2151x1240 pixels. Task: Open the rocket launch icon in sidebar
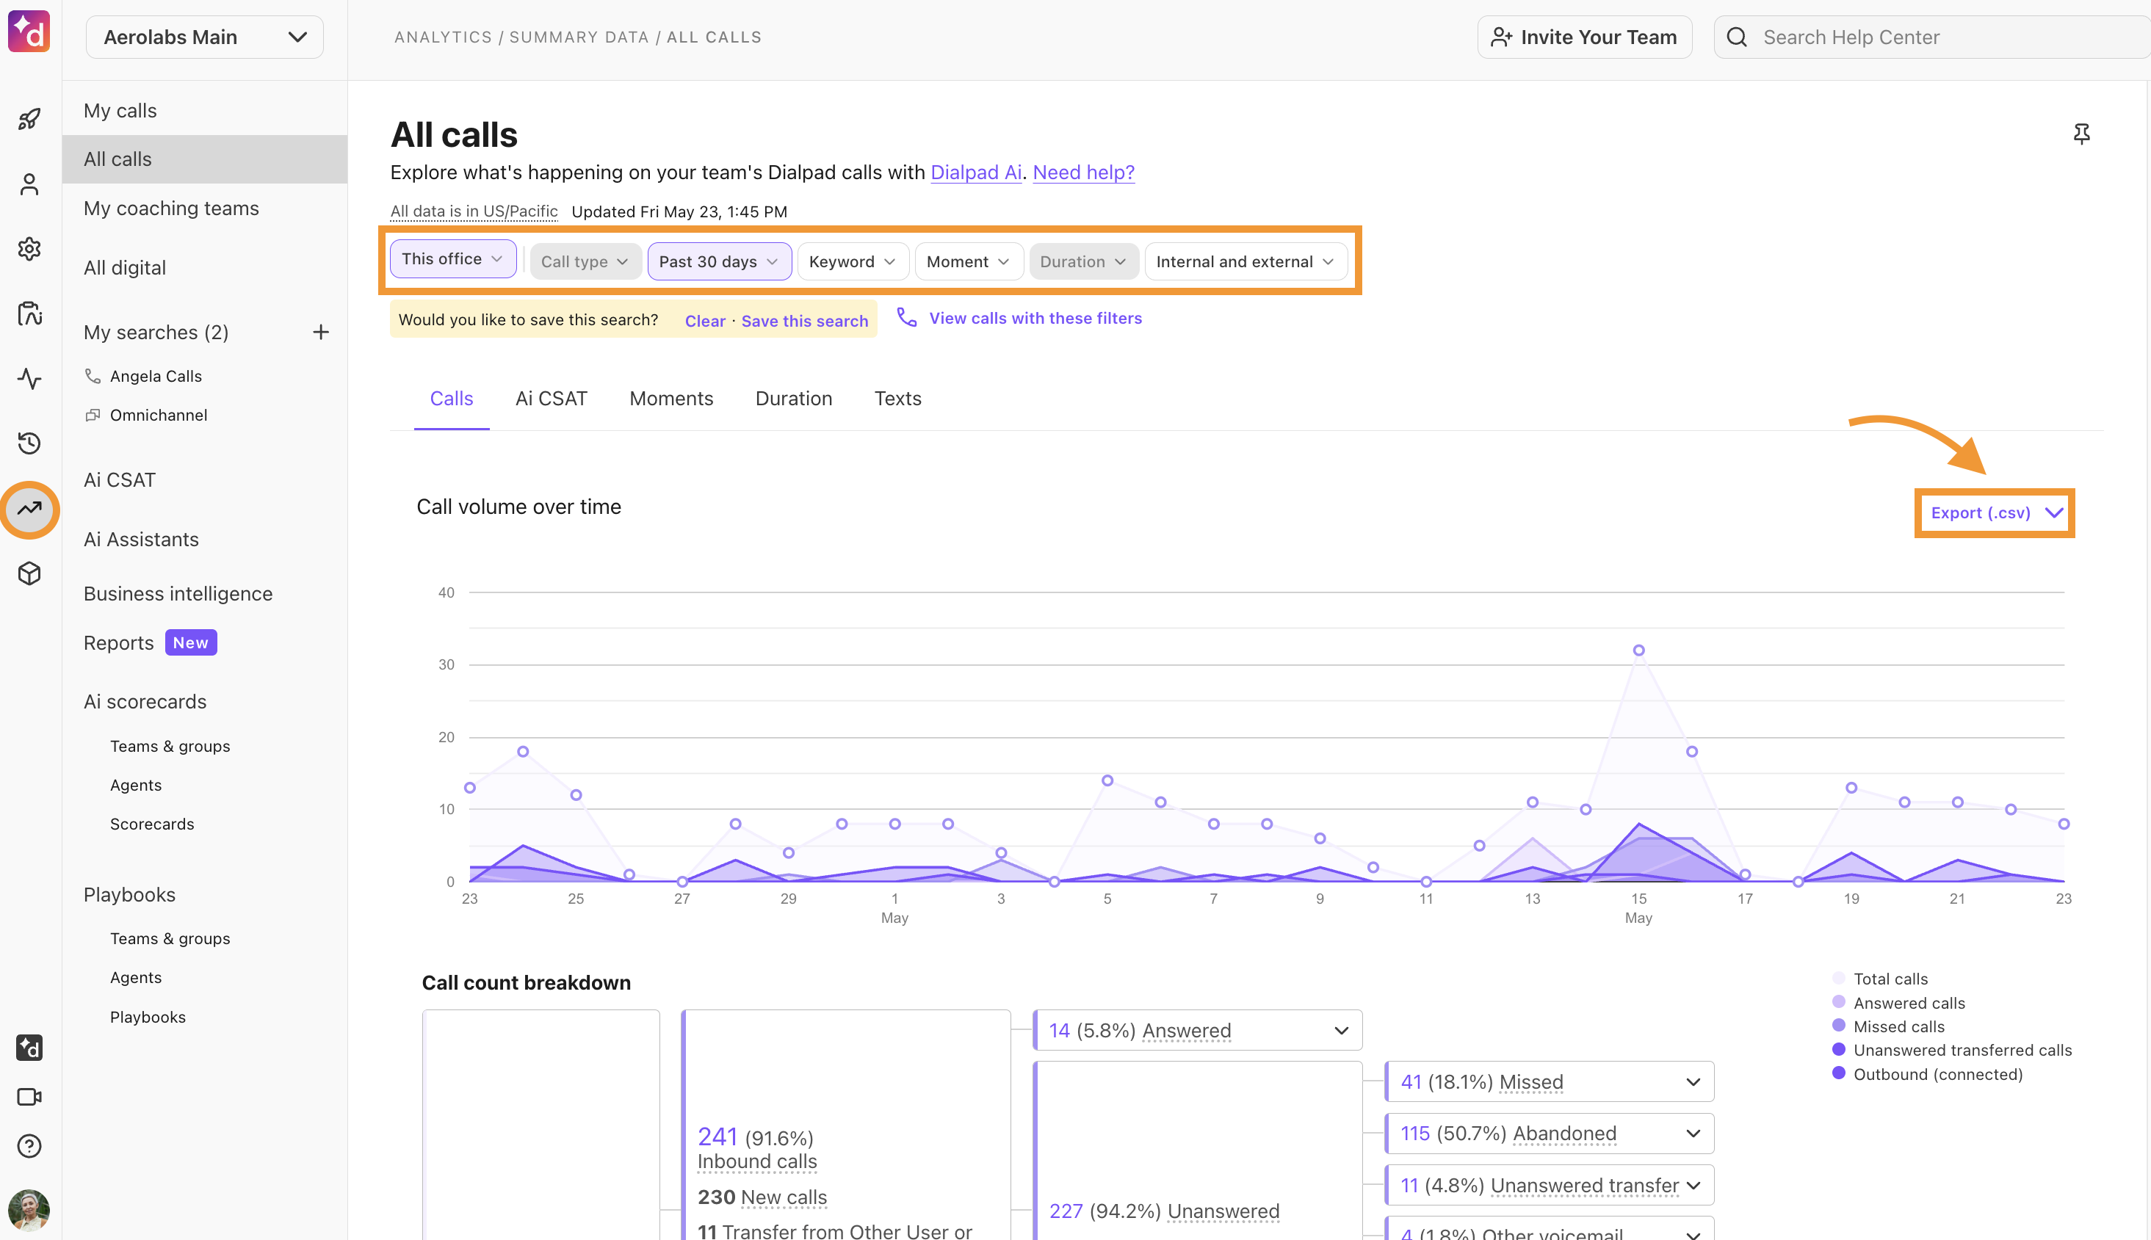point(29,118)
